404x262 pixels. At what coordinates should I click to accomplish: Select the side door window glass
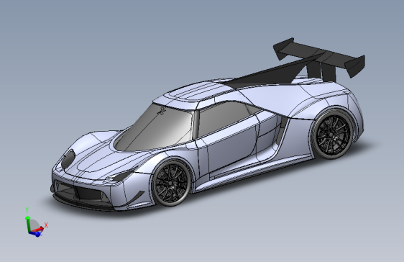(224, 117)
